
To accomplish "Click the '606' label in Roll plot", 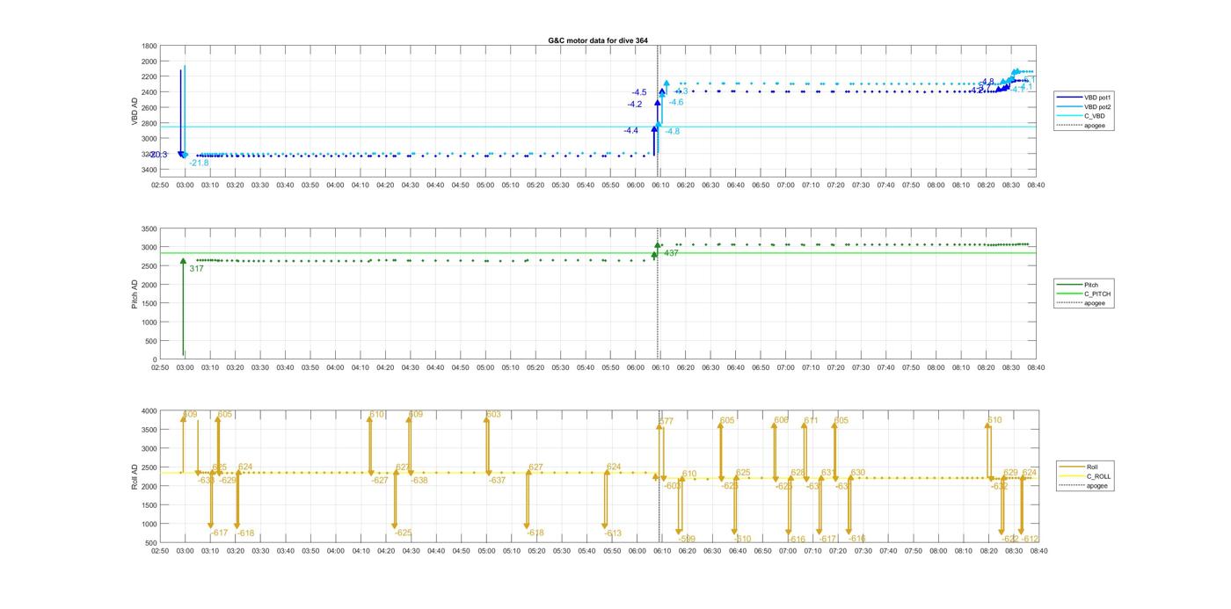I will click(x=781, y=420).
